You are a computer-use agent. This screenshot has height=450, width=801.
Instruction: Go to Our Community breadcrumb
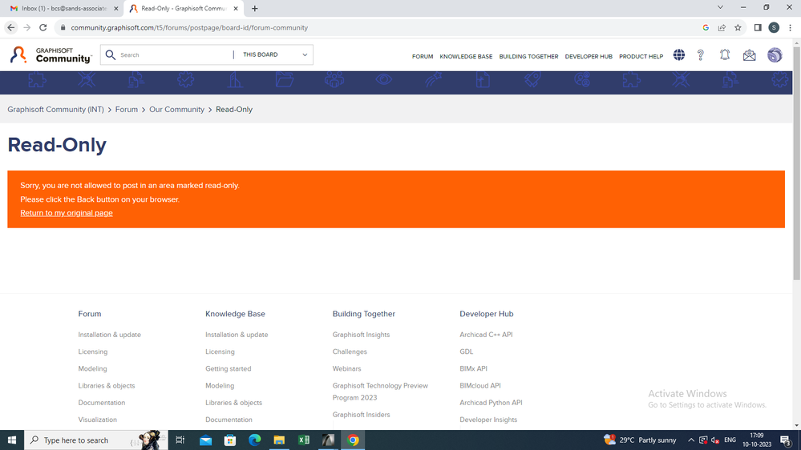coord(176,109)
